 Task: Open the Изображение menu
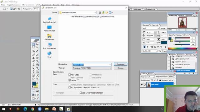click(28, 5)
